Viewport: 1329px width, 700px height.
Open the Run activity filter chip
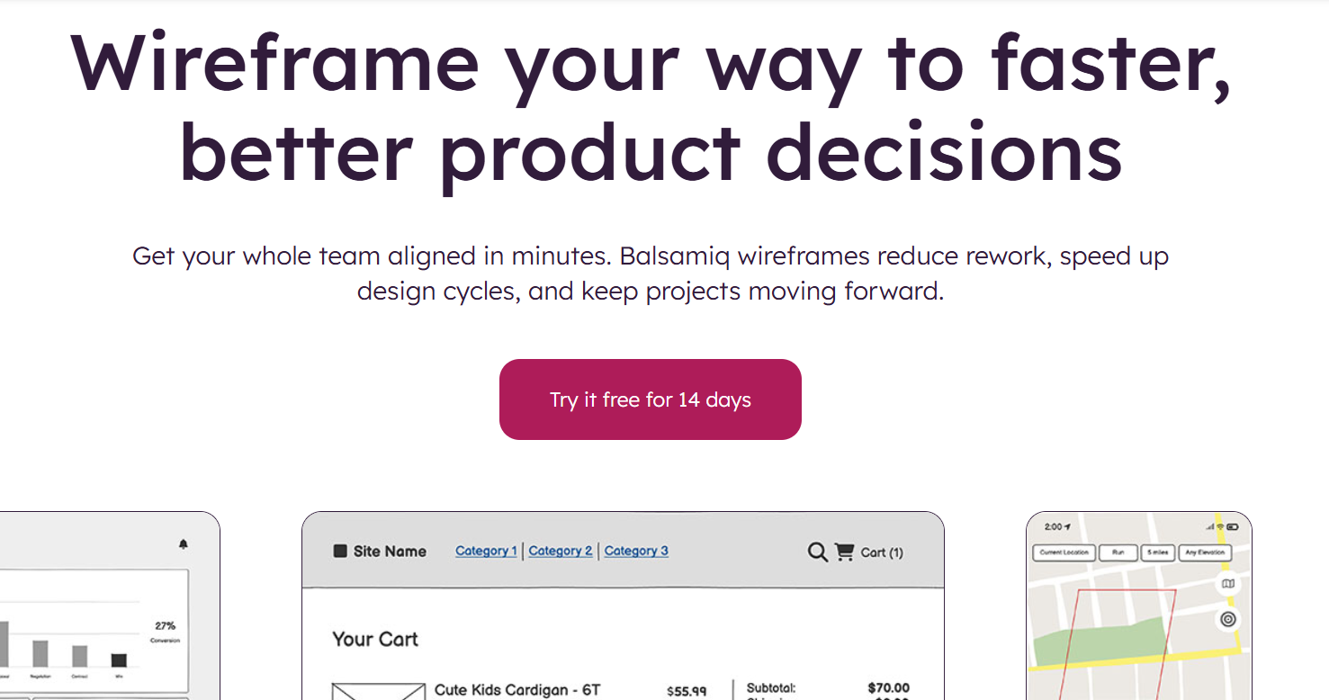1118,552
